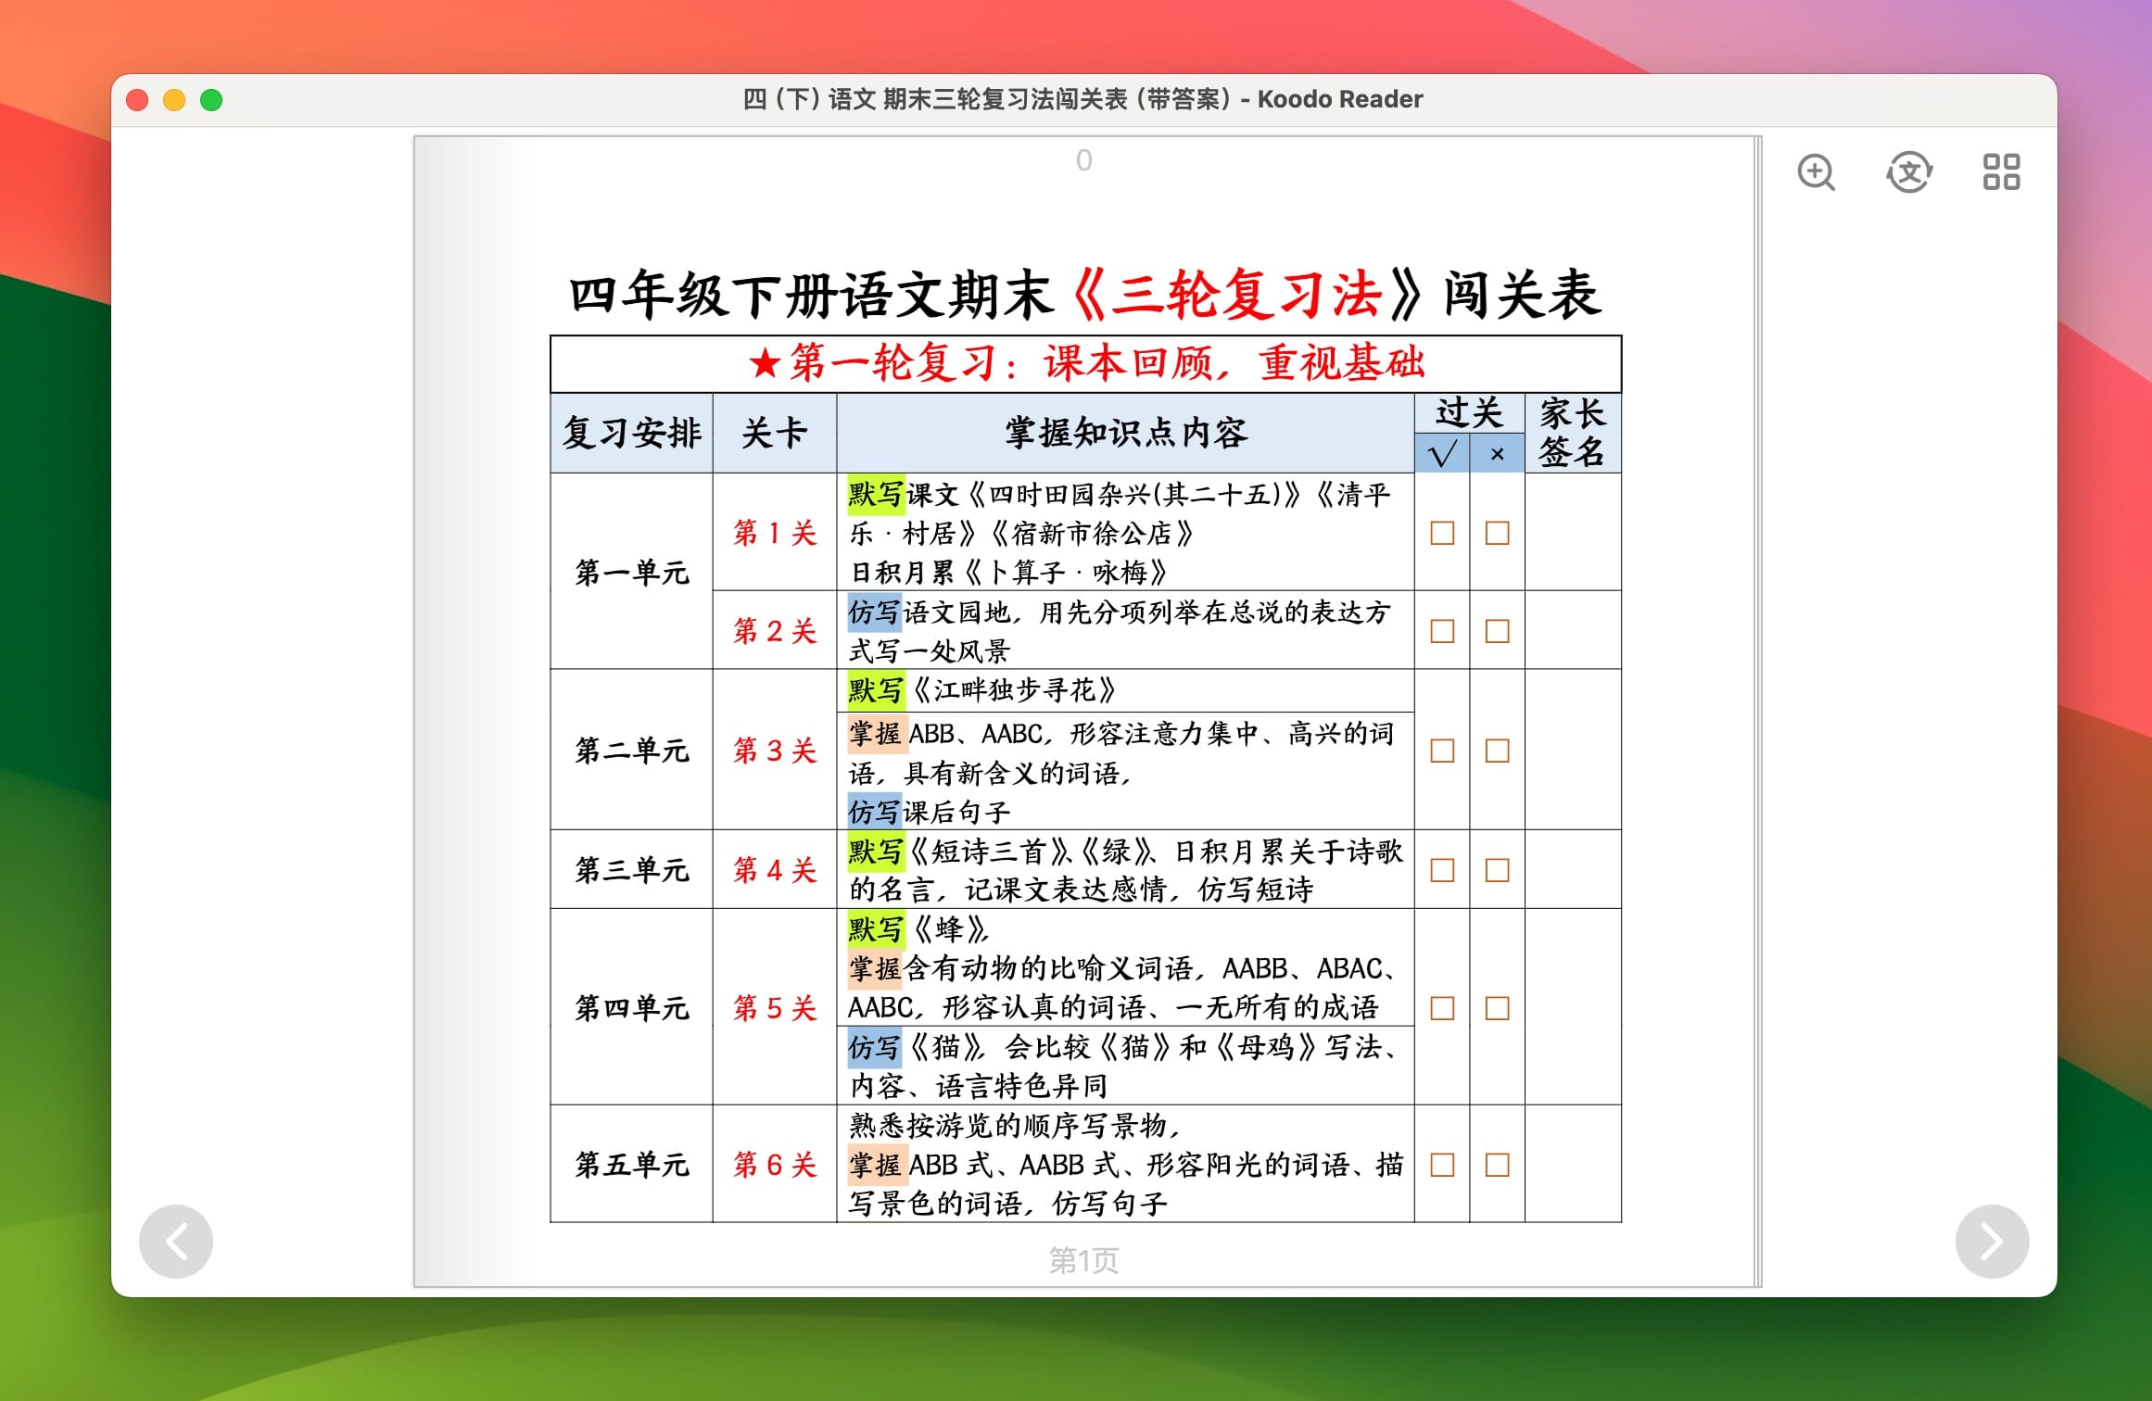The width and height of the screenshot is (2152, 1401).
Task: Click the red level label 第4关
Action: pyautogui.click(x=775, y=869)
